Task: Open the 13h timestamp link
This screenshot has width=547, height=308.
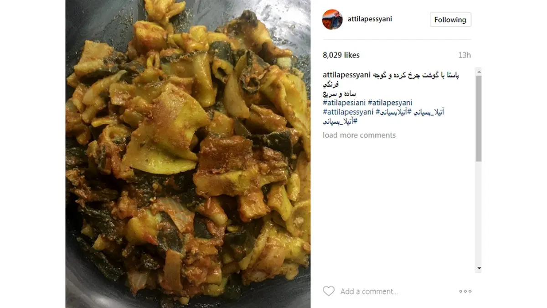Action: pyautogui.click(x=464, y=55)
